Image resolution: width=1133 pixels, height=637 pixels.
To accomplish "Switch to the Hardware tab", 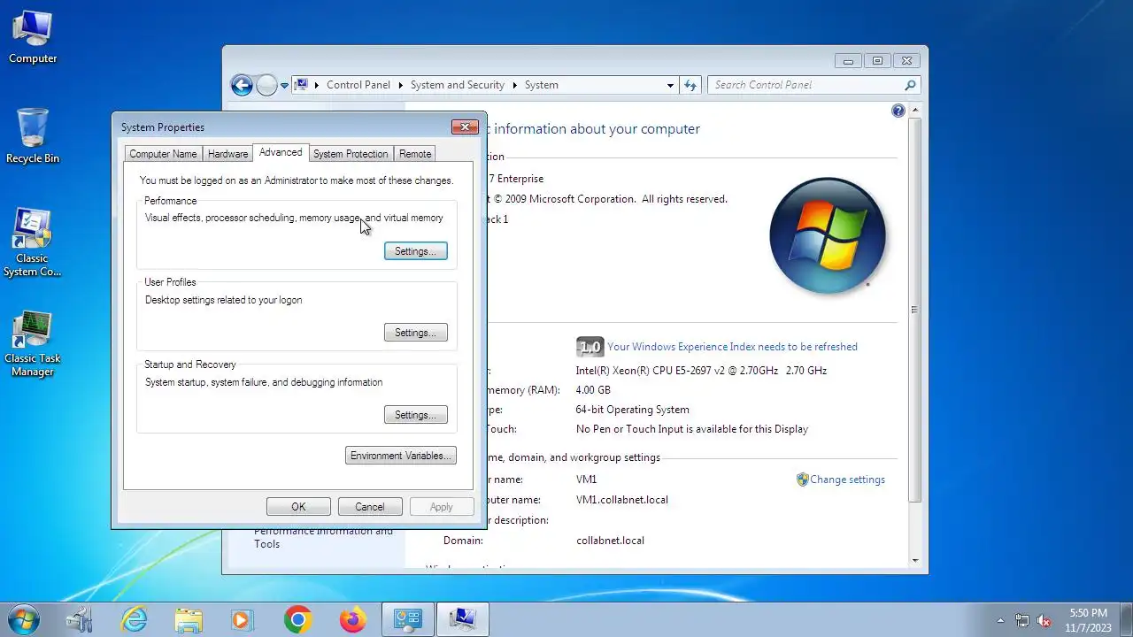I will click(x=227, y=154).
